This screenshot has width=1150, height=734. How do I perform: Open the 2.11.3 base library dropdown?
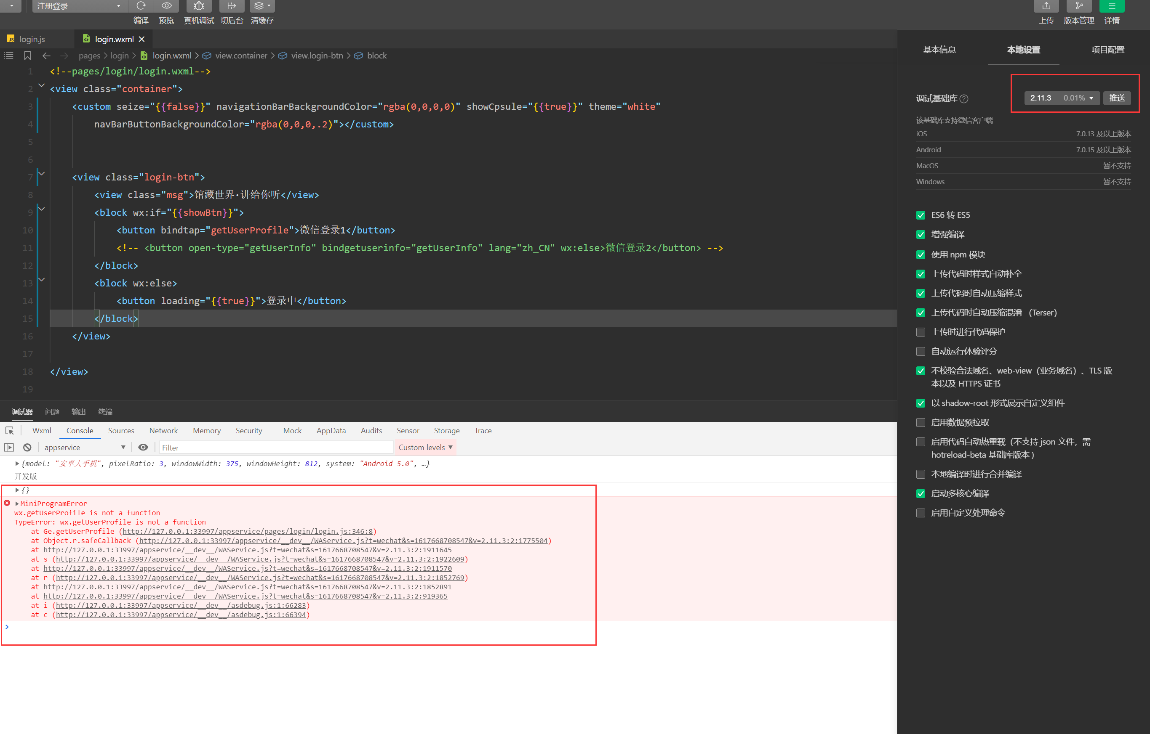point(1061,98)
